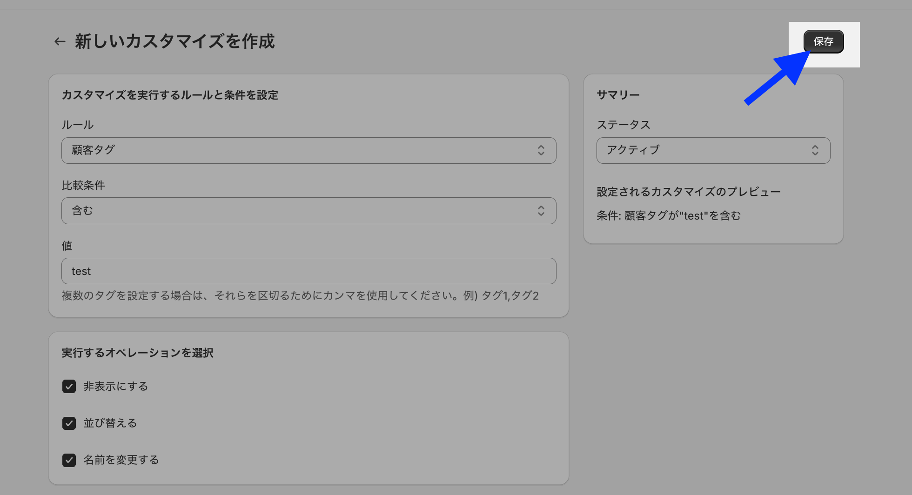Click the 保存 button

(823, 41)
